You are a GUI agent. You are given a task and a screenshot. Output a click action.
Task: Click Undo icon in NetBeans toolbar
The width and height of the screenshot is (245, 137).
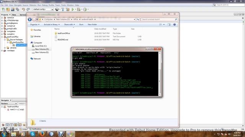point(23,10)
